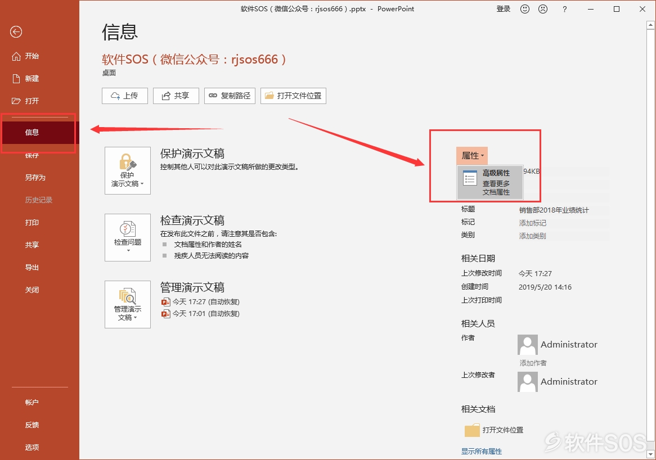Click the sad frown feedback icon
The image size is (656, 460).
tap(542, 9)
